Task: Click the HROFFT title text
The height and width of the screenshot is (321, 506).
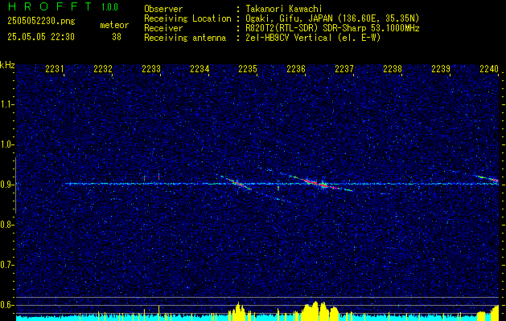Action: [50, 6]
